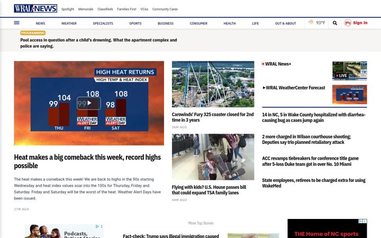The width and height of the screenshot is (381, 238).
Task: Open the Life menu
Action: [256, 24]
